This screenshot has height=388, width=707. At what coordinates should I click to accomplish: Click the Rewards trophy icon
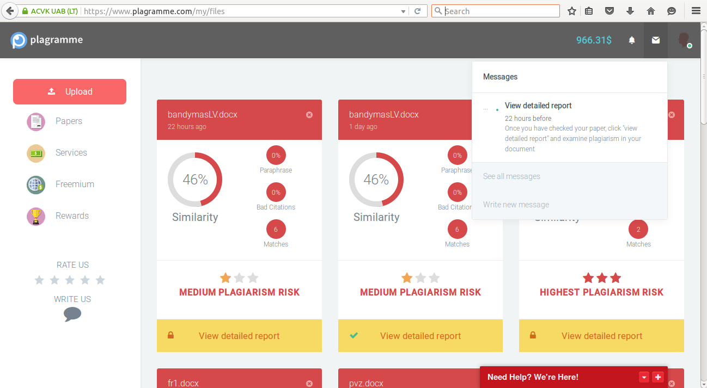36,216
